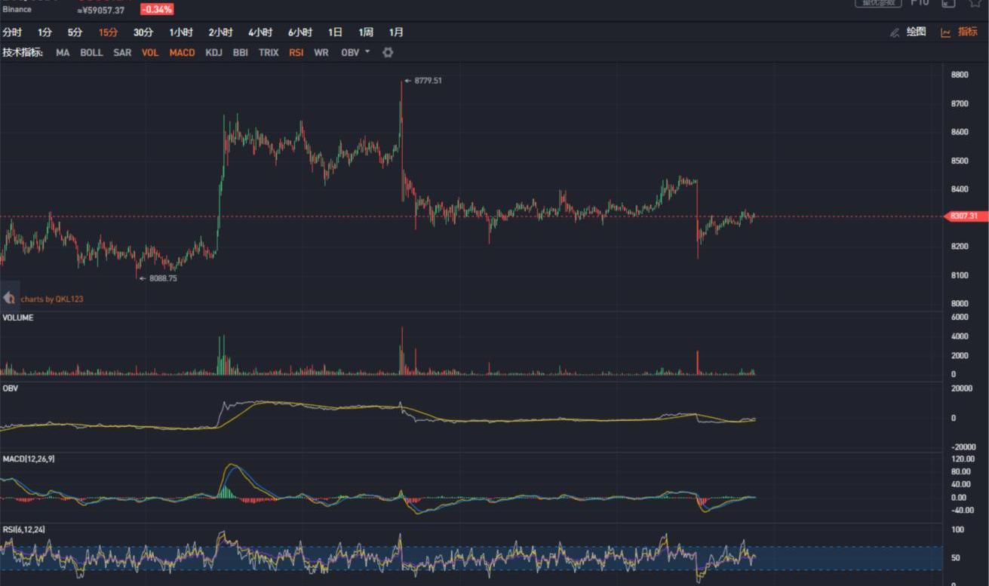Screen dimensions: 989x586
Task: Open the charts by QKL123 link
Action: tap(52, 299)
